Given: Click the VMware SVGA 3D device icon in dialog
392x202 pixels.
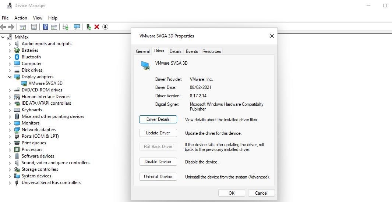Looking at the screenshot, I should click(x=145, y=65).
